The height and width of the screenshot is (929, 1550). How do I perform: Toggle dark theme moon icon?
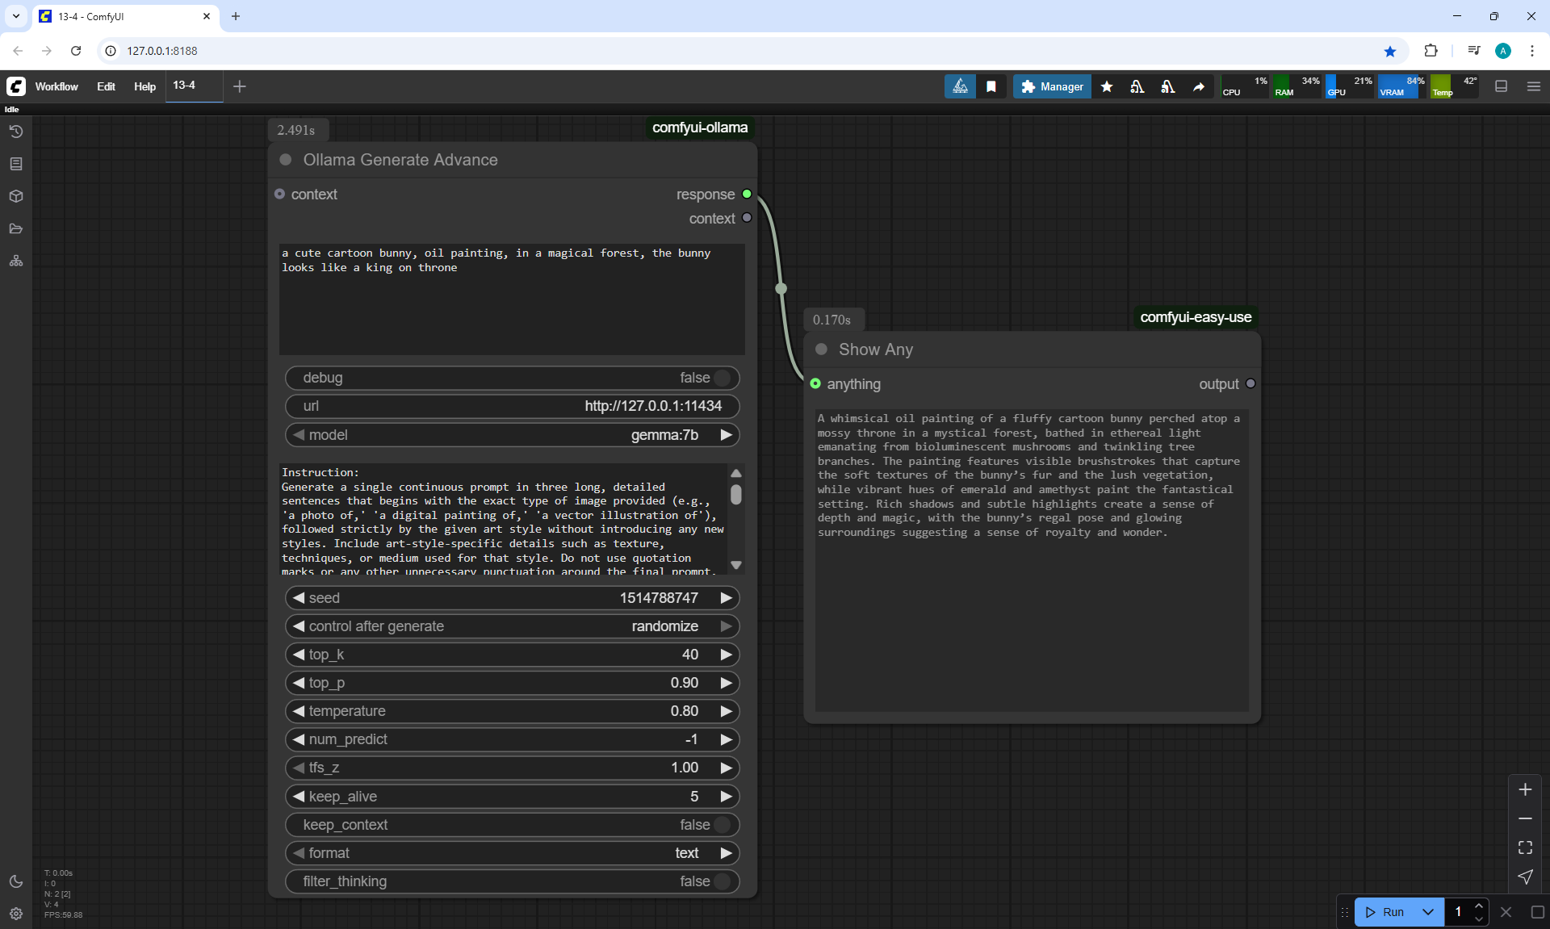[16, 881]
